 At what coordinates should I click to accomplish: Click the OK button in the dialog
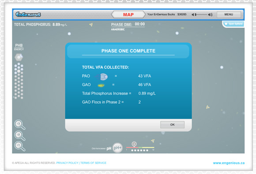coord(172,125)
